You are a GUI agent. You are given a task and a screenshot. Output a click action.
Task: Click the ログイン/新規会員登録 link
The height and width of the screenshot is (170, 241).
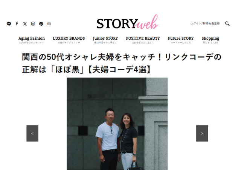(x=205, y=23)
